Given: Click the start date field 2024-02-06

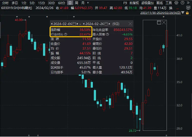Looking at the screenshot, I should [x=63, y=24].
